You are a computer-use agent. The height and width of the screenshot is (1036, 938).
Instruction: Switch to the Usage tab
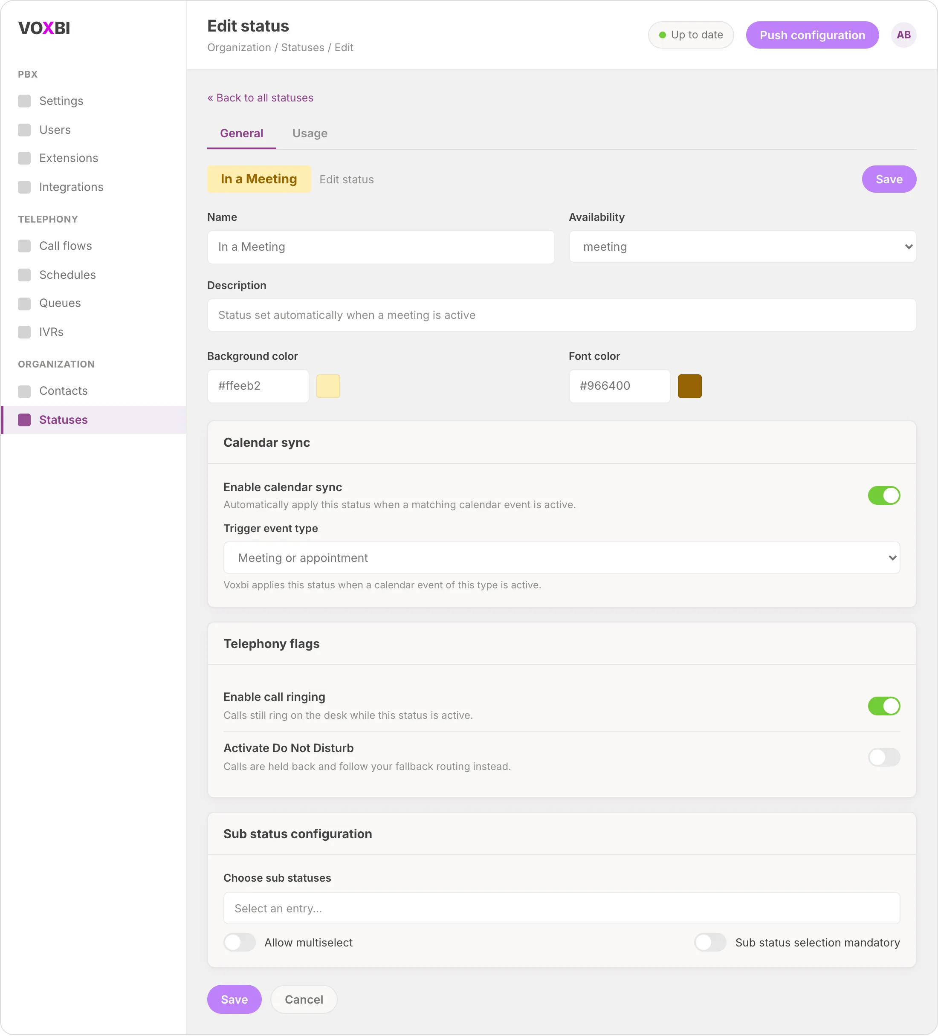point(310,133)
